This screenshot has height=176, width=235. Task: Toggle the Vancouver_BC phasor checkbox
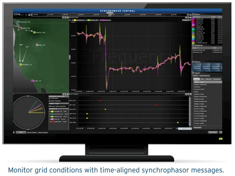(50, 114)
